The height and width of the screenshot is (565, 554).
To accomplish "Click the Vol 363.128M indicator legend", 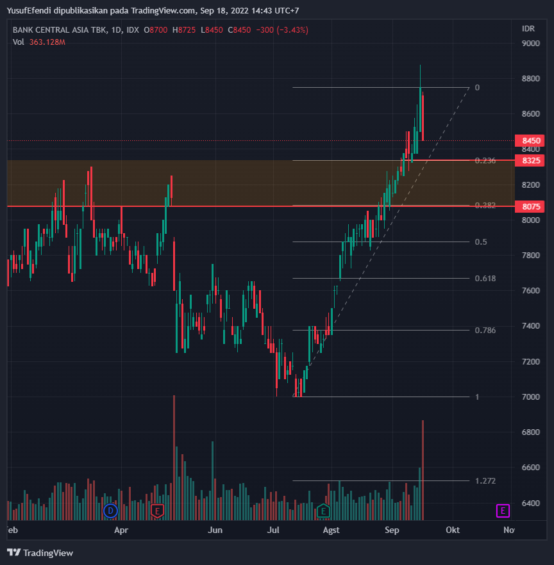I will click(39, 42).
